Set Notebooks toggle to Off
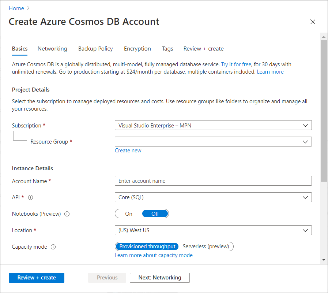The image size is (328, 293). coord(155,214)
